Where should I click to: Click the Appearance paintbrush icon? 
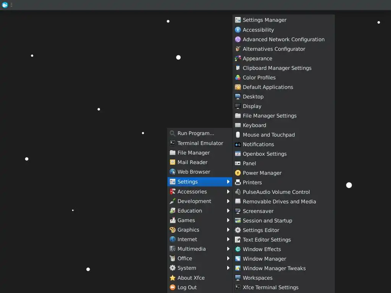238,58
